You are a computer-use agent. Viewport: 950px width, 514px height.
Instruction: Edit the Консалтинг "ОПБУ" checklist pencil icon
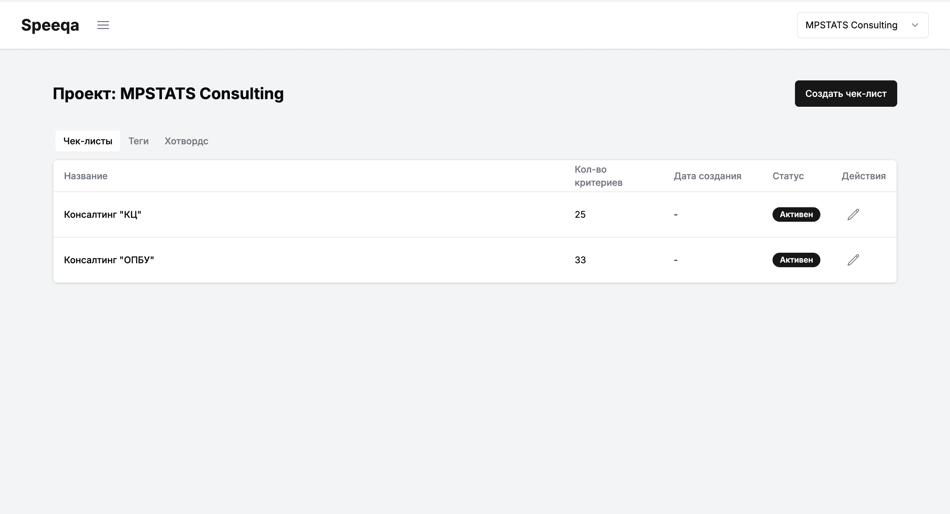coord(853,260)
